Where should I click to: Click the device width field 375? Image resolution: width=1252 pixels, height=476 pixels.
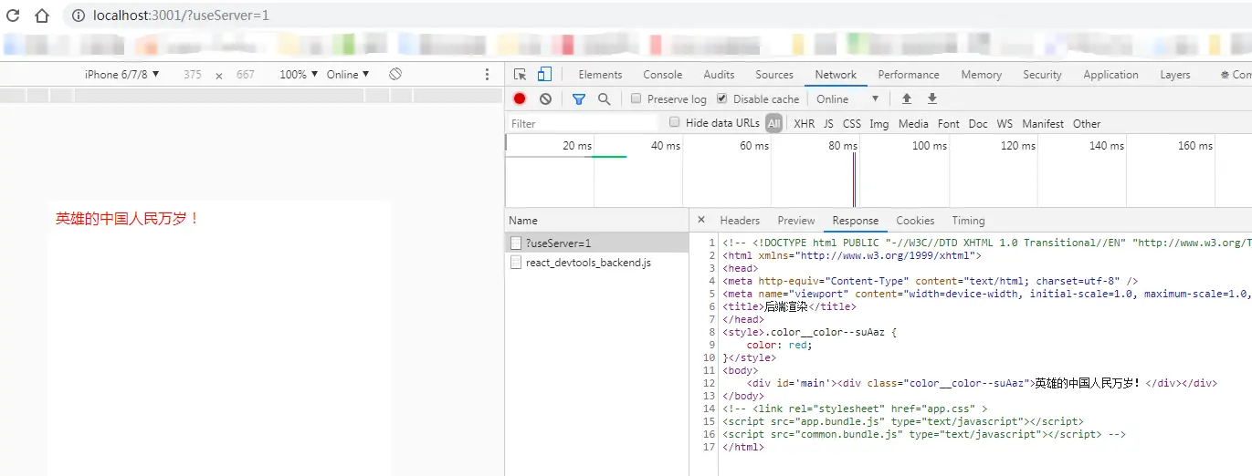[x=193, y=74]
